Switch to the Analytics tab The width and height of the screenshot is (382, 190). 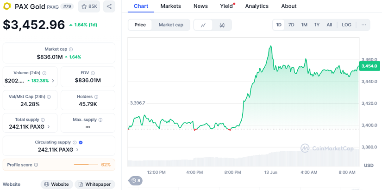click(x=257, y=6)
